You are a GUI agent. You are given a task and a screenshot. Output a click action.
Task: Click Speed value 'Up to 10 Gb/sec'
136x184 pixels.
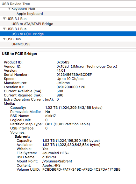pyautogui.click(x=70, y=79)
